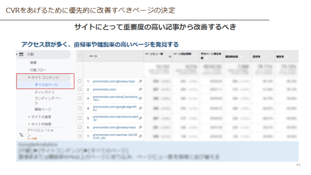Open promonista.com/google-algorithm/ page link

(x=115, y=108)
